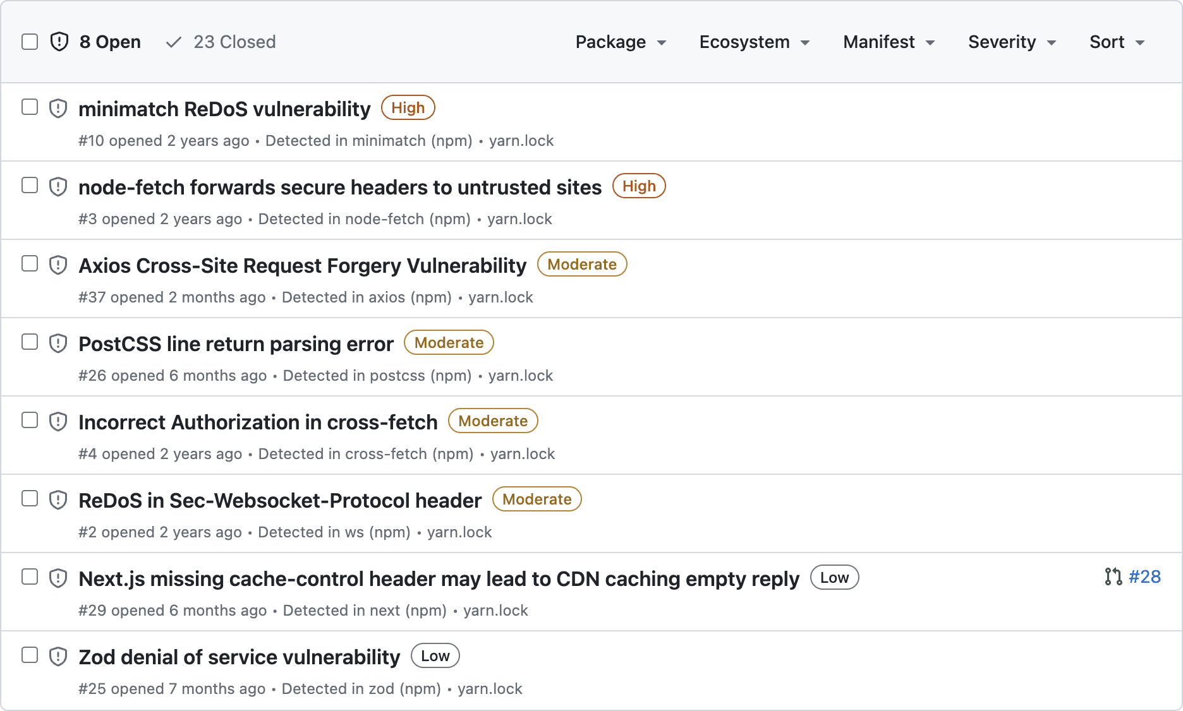Click the High severity badge on node-fetch alert
This screenshot has height=711, width=1183.
[x=639, y=186]
